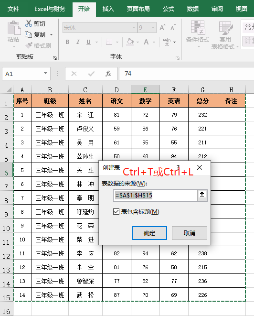Image resolution: width=254 pixels, height=316 pixels.
Task: Expand the Name Box dropdown arrow
Action: click(x=46, y=73)
